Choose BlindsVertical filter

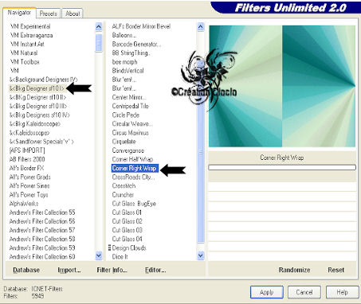click(x=128, y=71)
